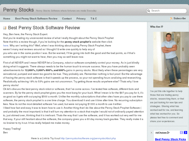Click the sidebar text 'I've put this site together to help'
Screen dimensions: 189x141
click(x=166, y=91)
